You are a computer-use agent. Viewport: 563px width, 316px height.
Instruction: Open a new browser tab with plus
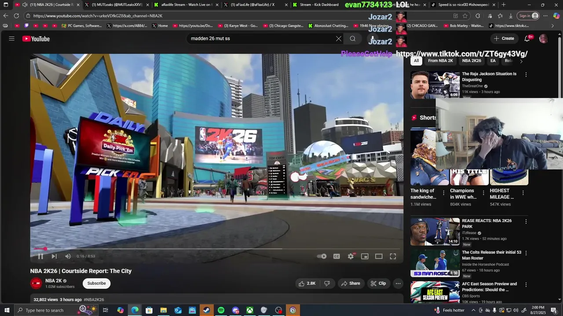pyautogui.click(x=504, y=5)
